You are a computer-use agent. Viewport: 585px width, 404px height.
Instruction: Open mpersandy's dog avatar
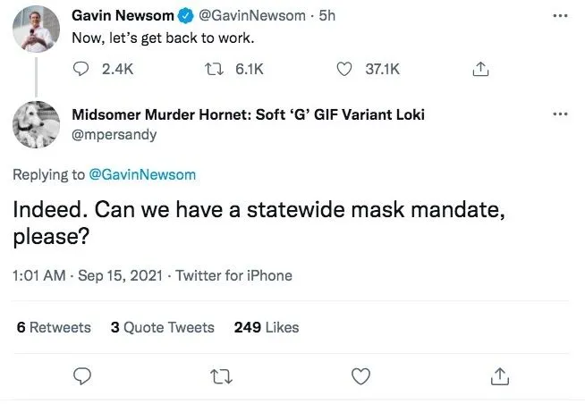37,125
